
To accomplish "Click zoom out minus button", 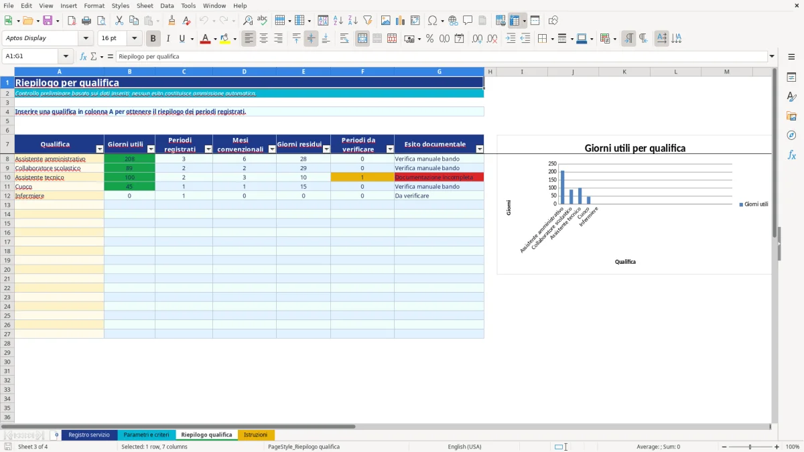I will (724, 447).
